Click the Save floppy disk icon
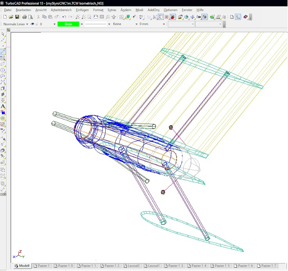This screenshot has width=288, height=271. (17, 17)
